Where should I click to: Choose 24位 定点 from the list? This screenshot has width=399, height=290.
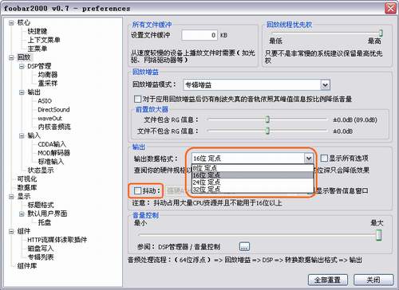(253, 182)
